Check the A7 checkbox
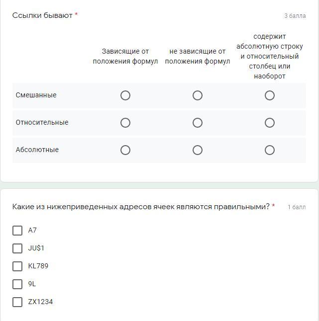 (x=17, y=231)
